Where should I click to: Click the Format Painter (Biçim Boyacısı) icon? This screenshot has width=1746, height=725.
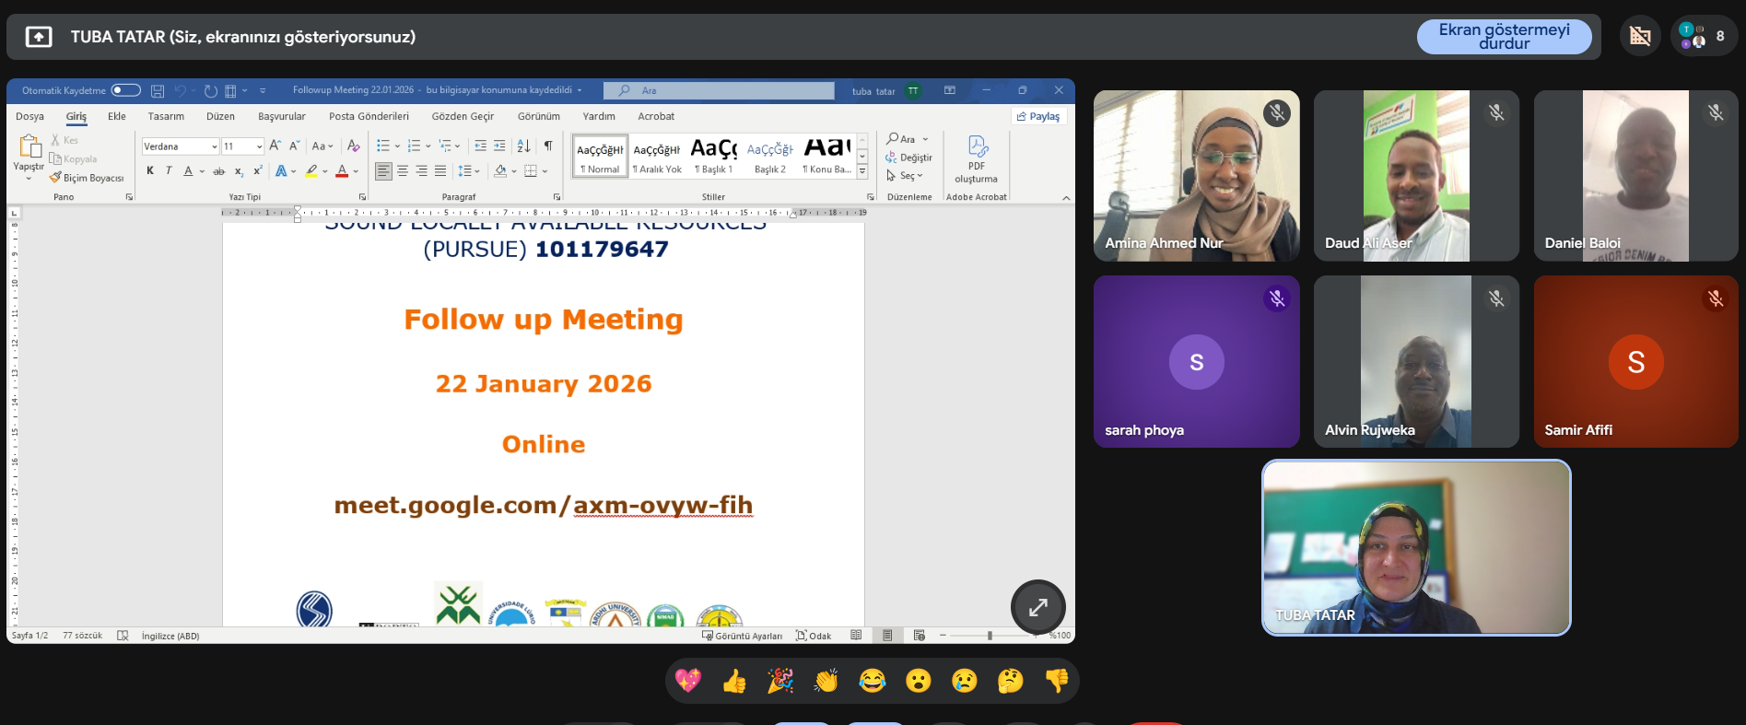(x=56, y=178)
